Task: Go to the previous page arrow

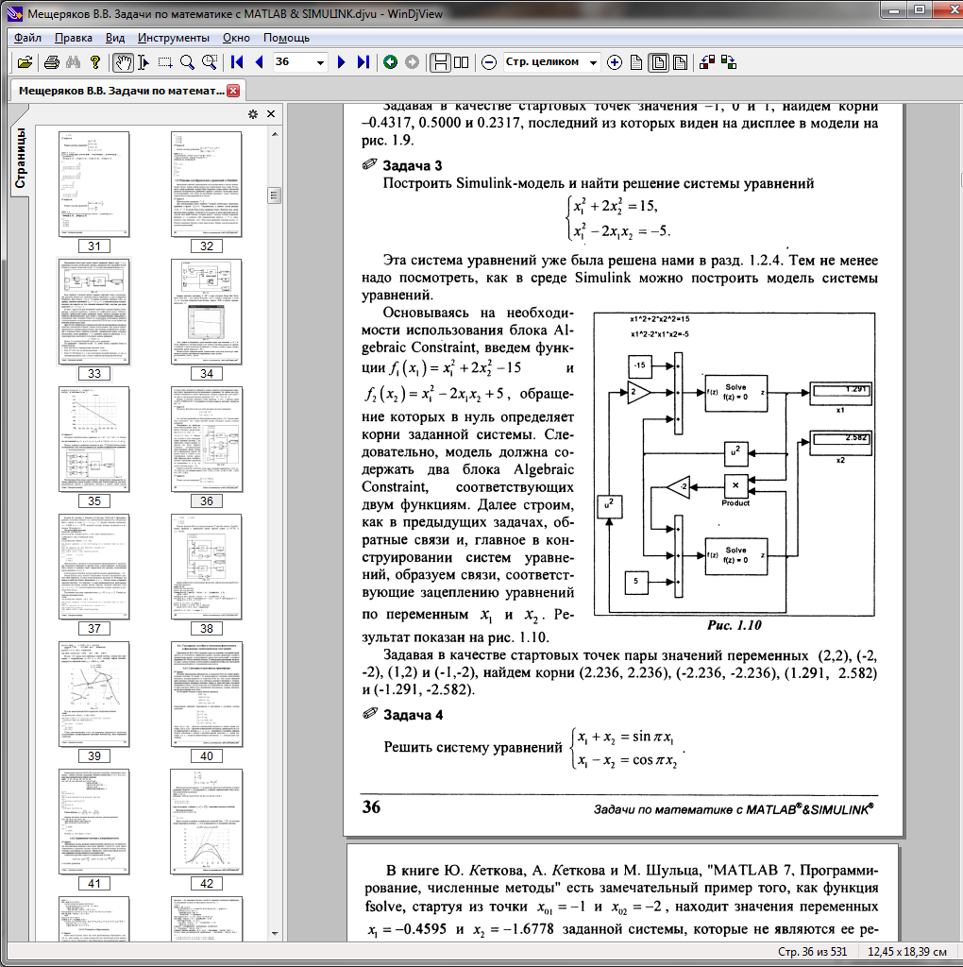Action: (x=259, y=62)
